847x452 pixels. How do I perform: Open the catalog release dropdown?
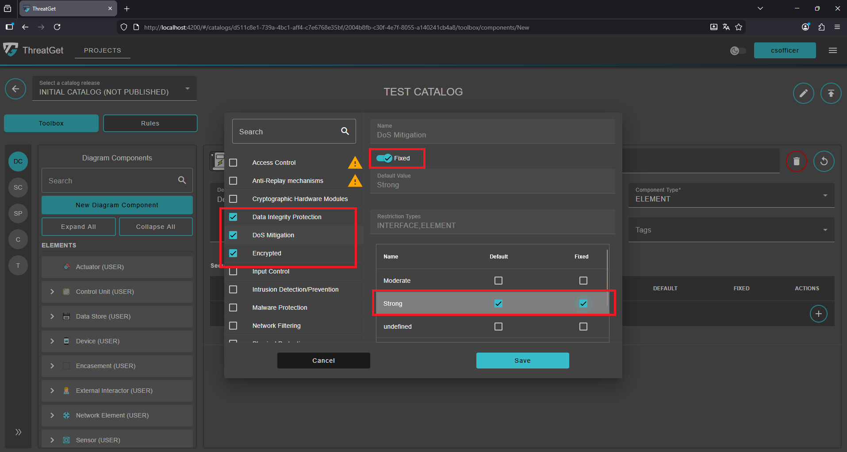[187, 88]
